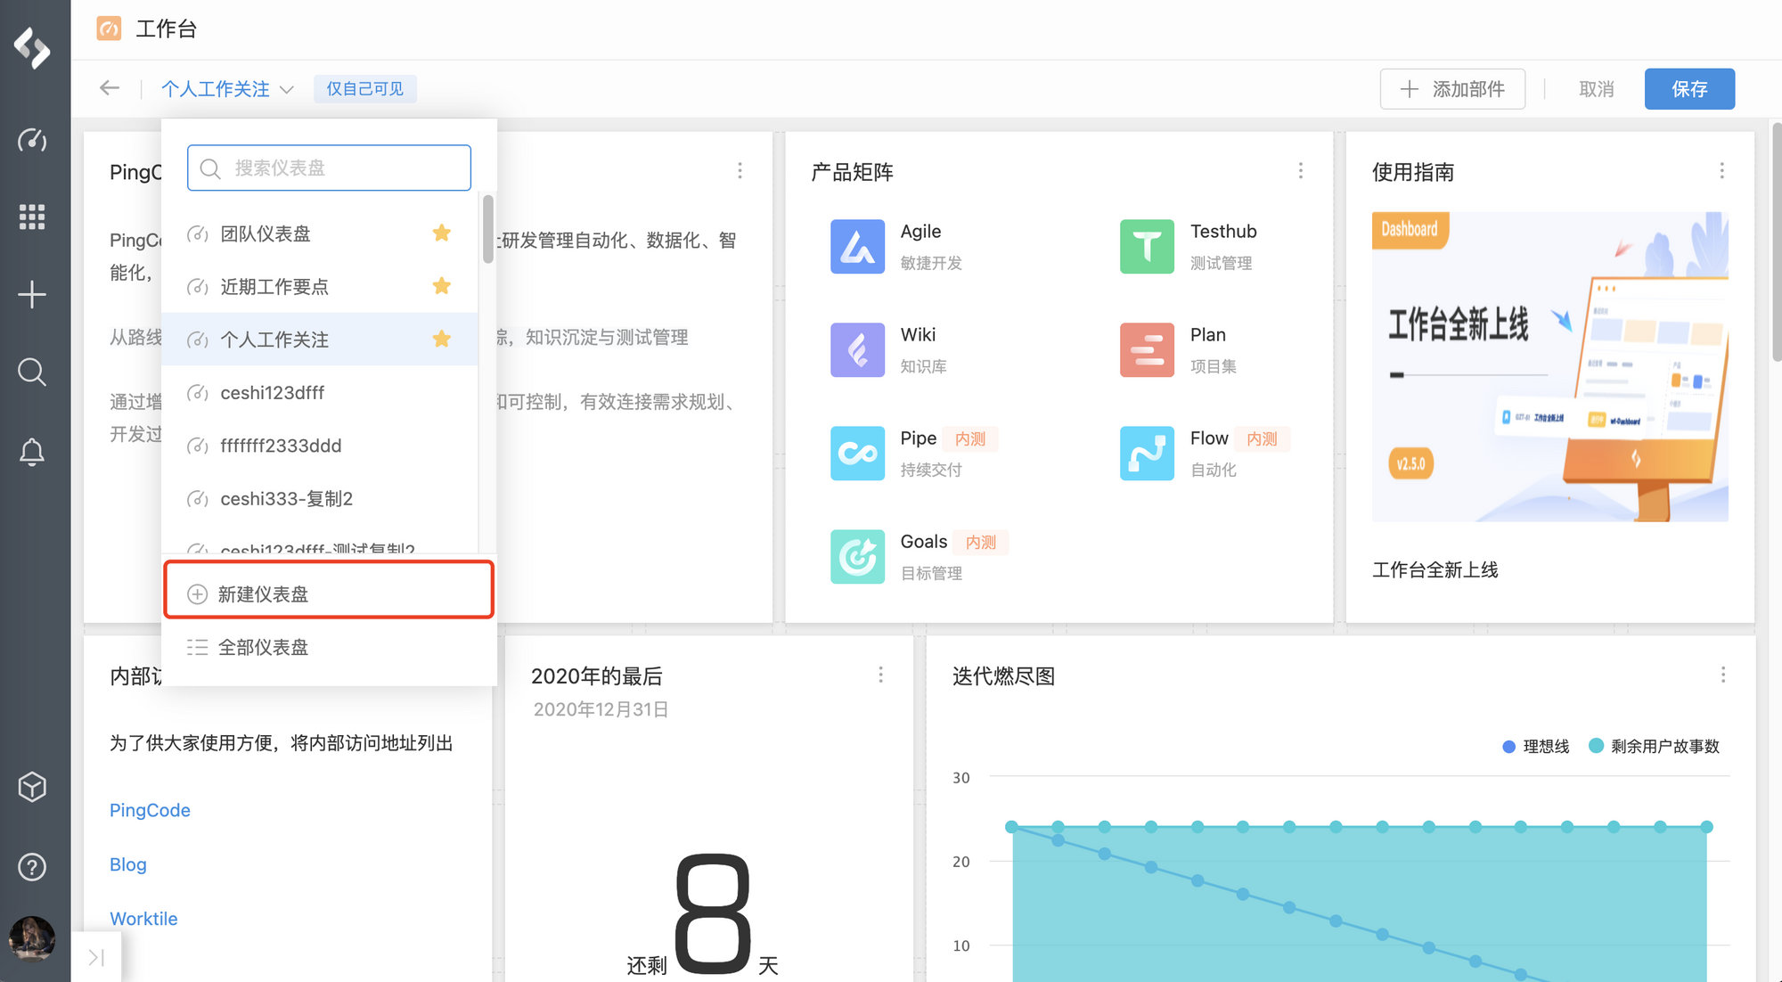
Task: Click the 工作台全新上线 guide thumbnail
Action: pos(1550,366)
